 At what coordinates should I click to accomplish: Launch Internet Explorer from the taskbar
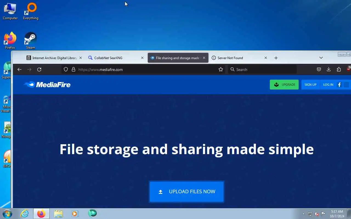25,214
